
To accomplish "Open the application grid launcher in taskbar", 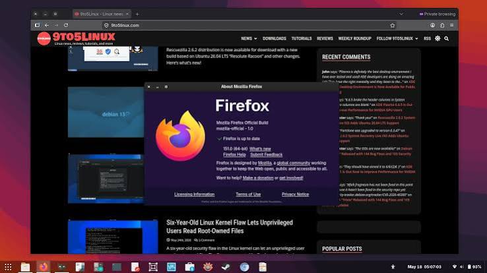I will click(8, 267).
